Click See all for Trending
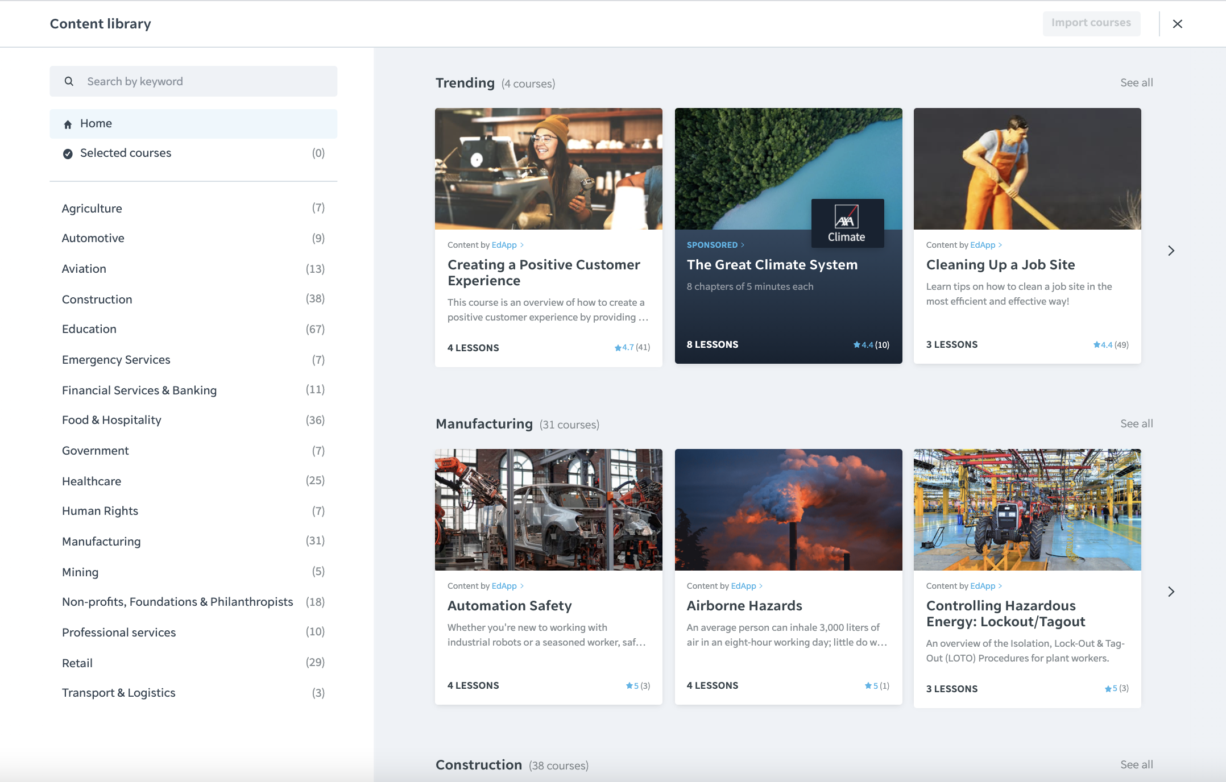This screenshot has width=1226, height=782. click(1136, 82)
